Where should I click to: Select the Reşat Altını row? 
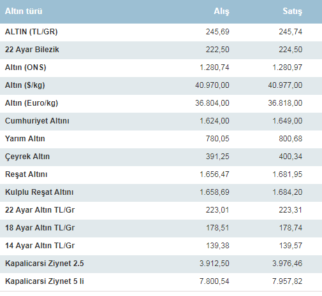161,174
